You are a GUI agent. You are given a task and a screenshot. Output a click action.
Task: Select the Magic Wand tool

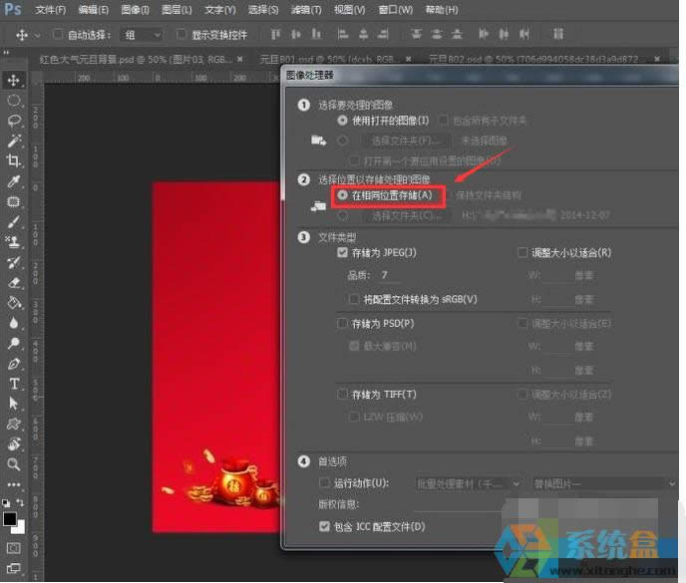click(14, 141)
